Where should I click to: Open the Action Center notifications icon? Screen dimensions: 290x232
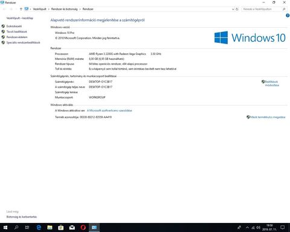click(x=283, y=228)
